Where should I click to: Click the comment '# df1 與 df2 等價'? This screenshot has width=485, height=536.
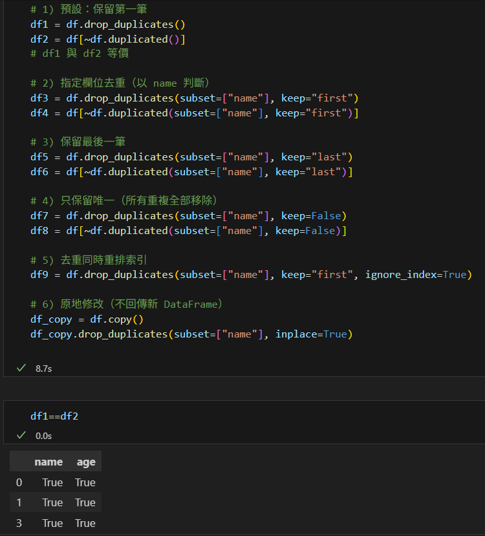(x=80, y=53)
